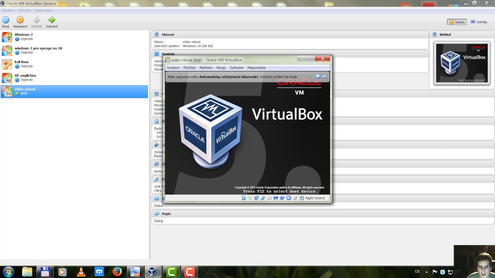This screenshot has width=495, height=278.
Task: Open Náhled menu in the VM window
Action: 206,68
